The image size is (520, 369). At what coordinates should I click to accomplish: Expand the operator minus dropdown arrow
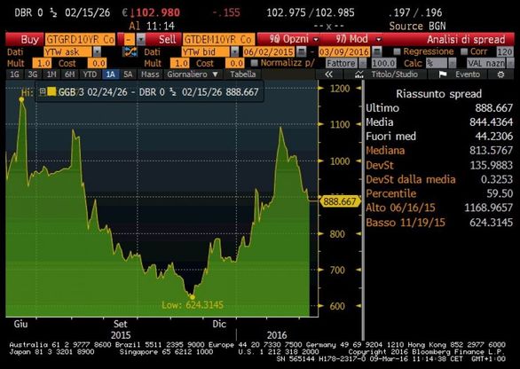point(141,40)
